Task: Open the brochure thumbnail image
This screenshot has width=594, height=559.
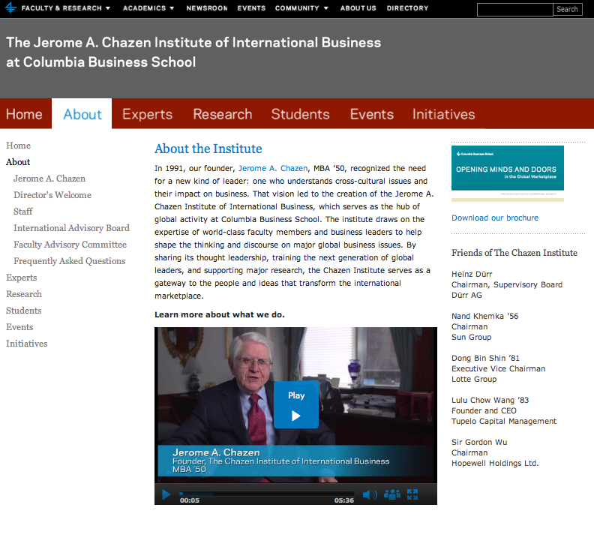Action: click(x=508, y=173)
